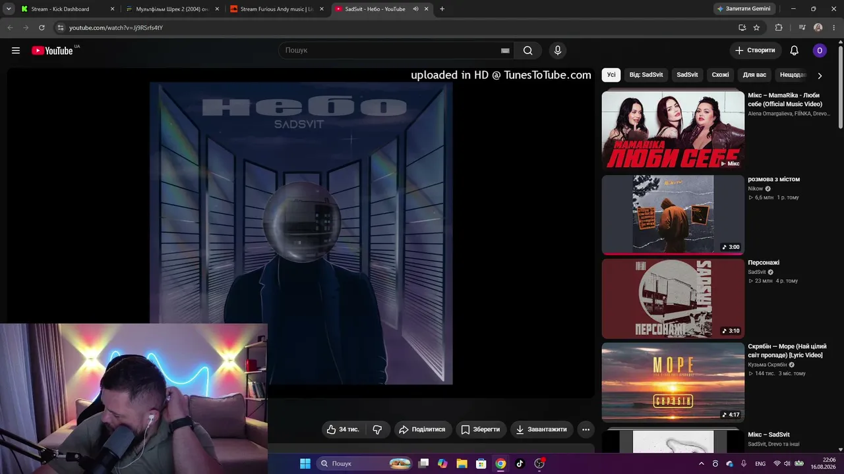Open the new tab with plus button

tap(442, 9)
